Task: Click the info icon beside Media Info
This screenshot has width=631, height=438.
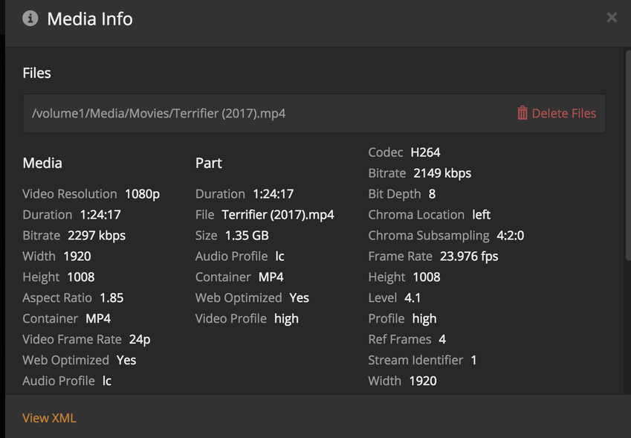Action: [30, 19]
